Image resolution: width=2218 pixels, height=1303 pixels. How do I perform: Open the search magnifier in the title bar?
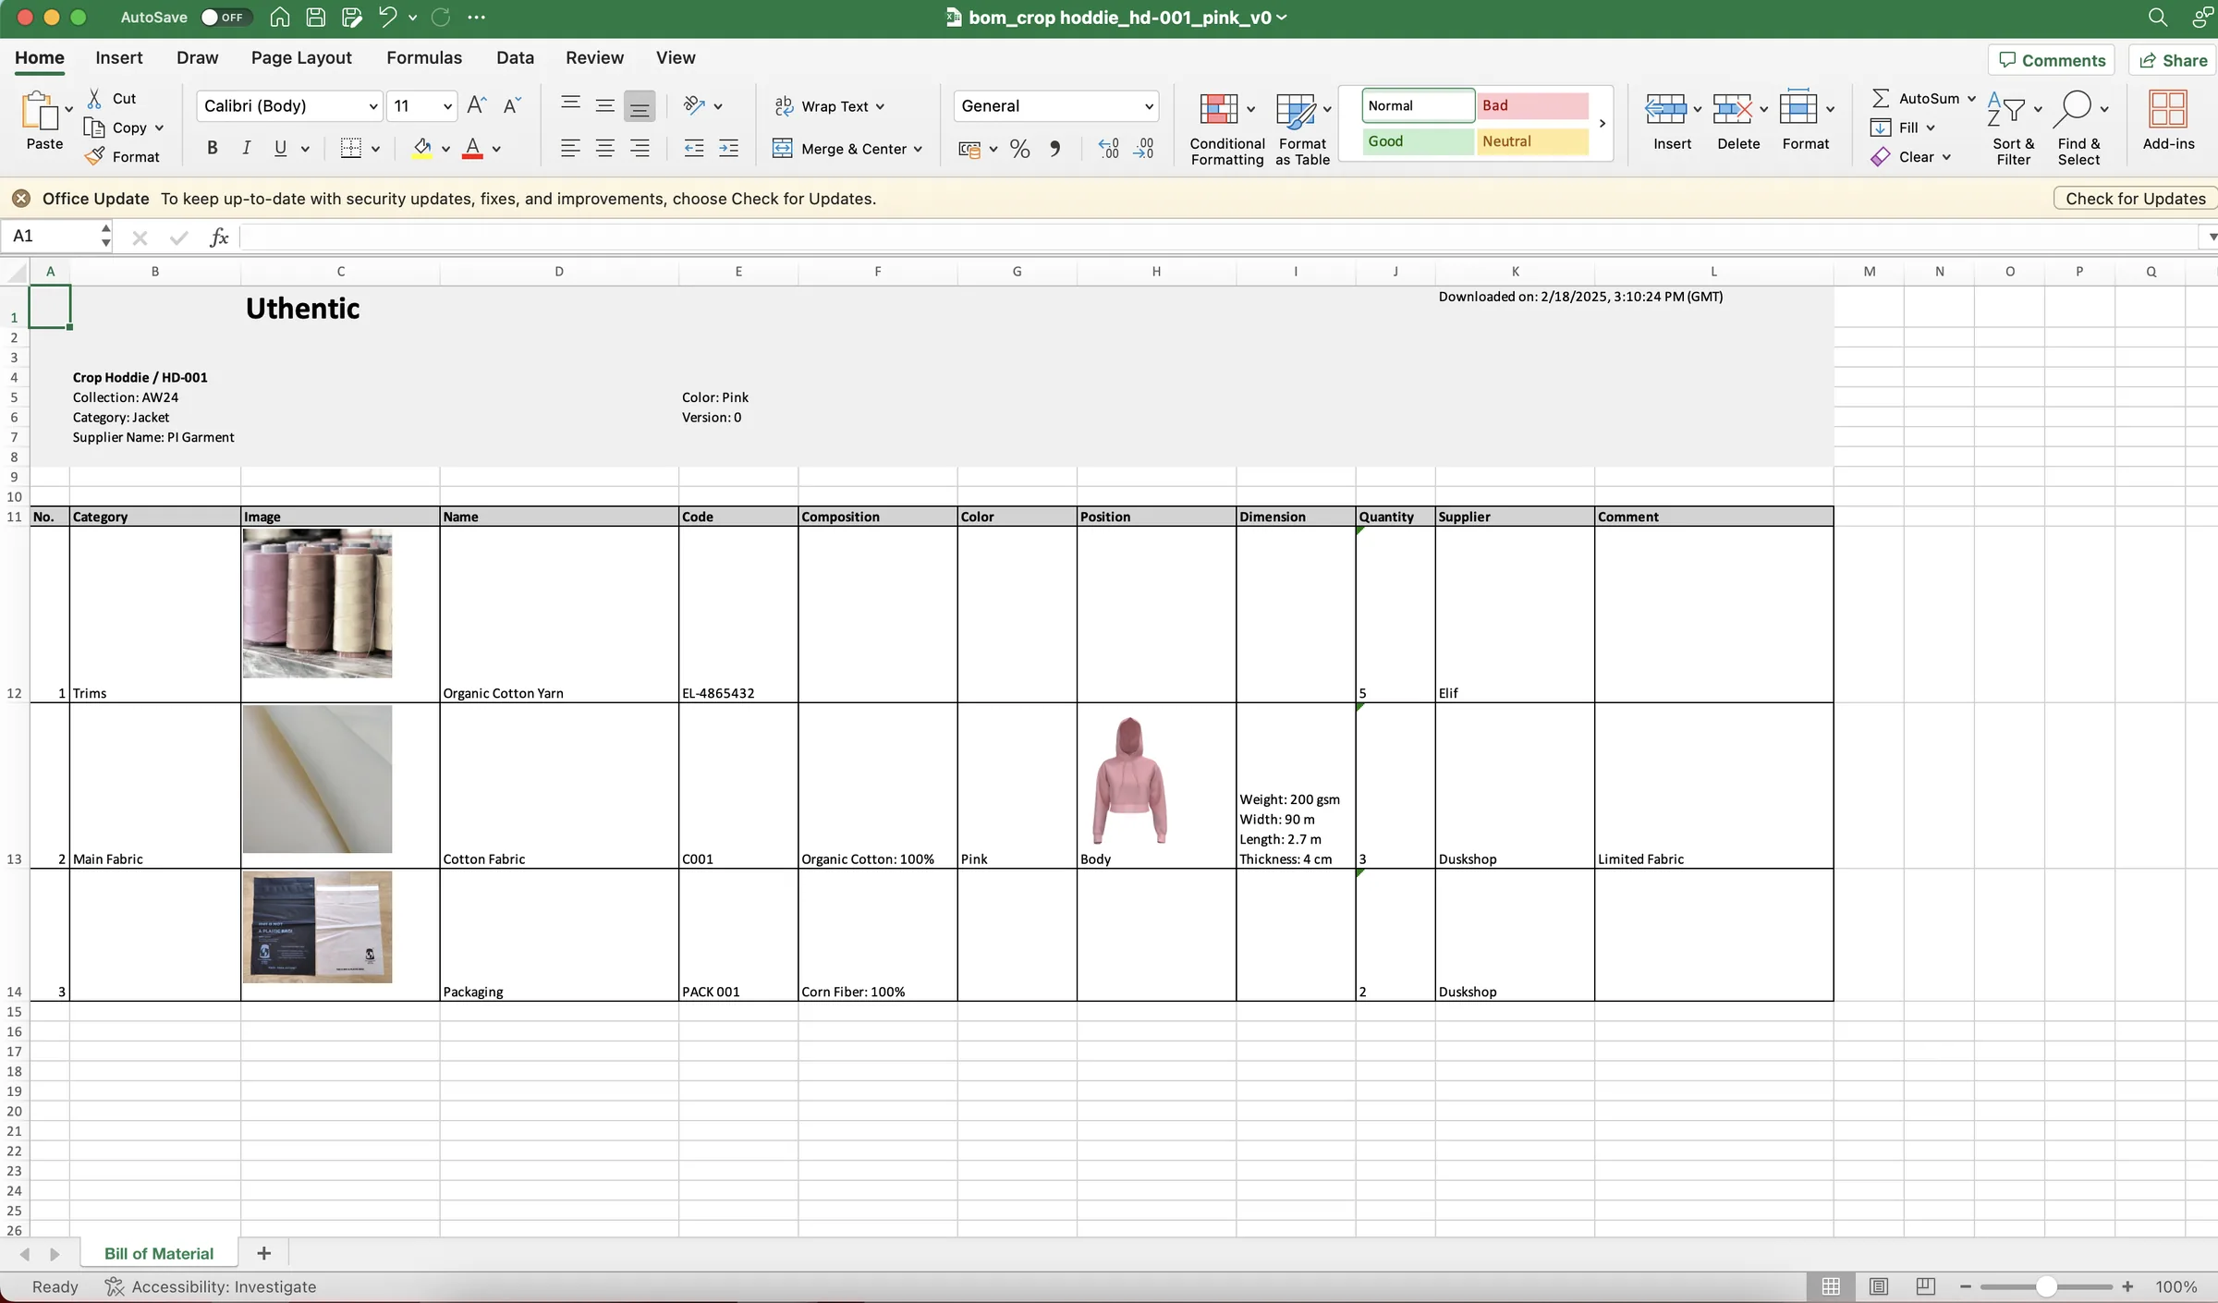pos(2157,17)
